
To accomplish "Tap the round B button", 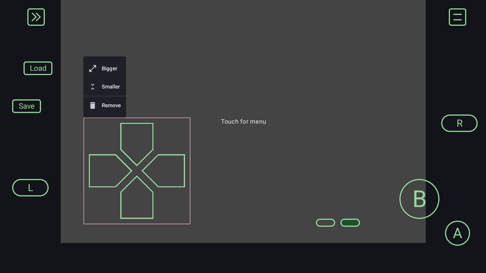I will pos(419,199).
